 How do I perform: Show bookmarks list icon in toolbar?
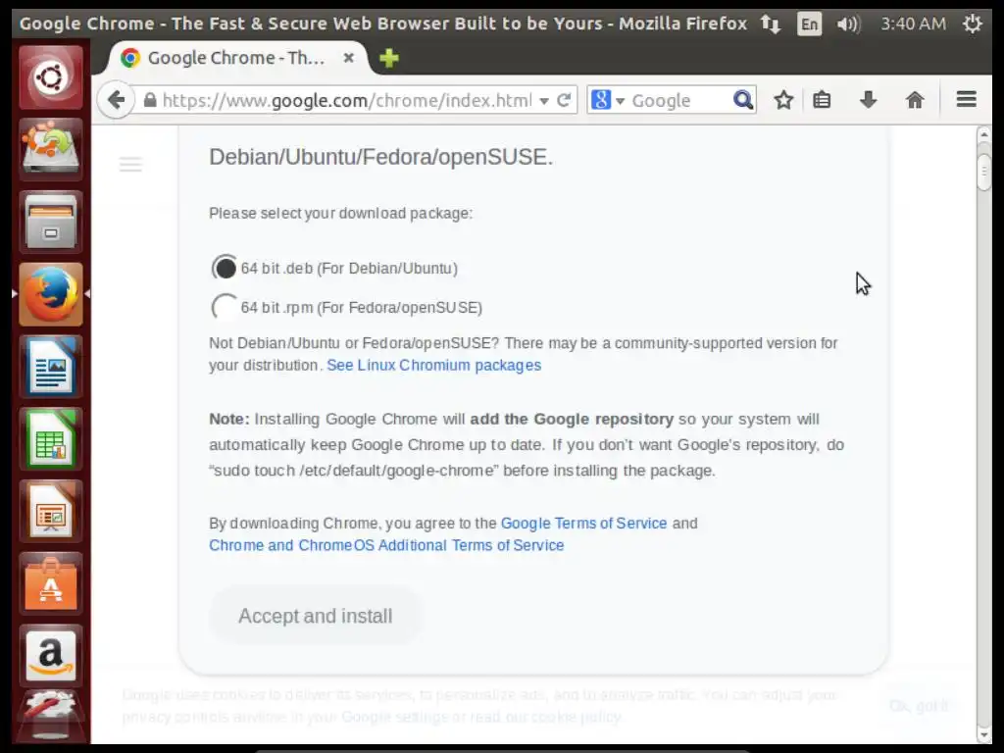coord(823,100)
